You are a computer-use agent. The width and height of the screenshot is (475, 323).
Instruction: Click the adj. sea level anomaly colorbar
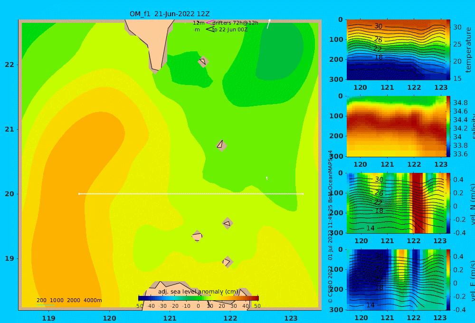[x=199, y=298]
